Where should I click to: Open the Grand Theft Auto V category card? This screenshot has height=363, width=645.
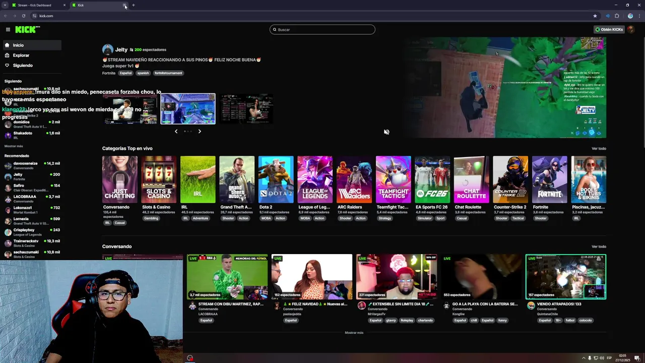click(x=237, y=179)
